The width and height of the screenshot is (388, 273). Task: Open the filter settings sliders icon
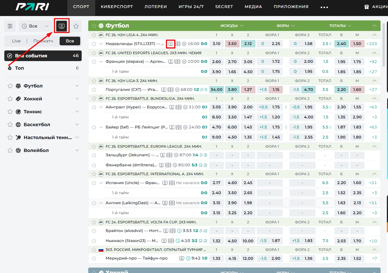10,26
